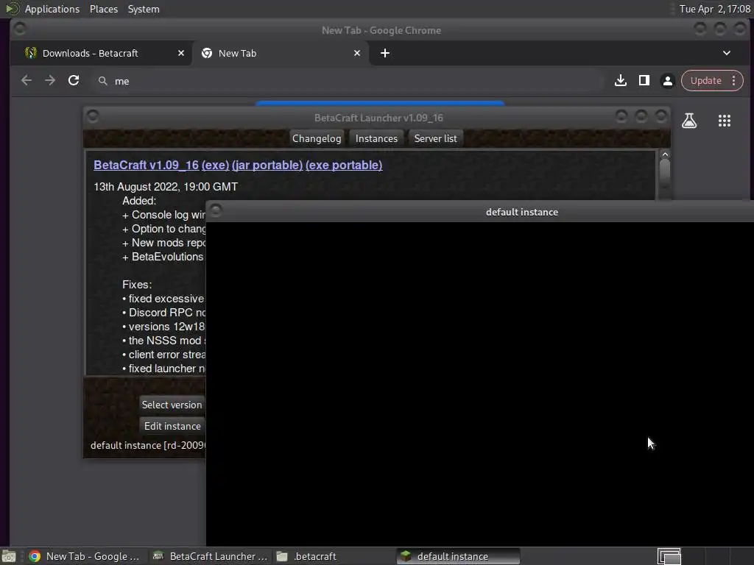Image resolution: width=754 pixels, height=565 pixels.
Task: Click the clock showing Tue Apr 2, 17:08
Action: pos(714,9)
